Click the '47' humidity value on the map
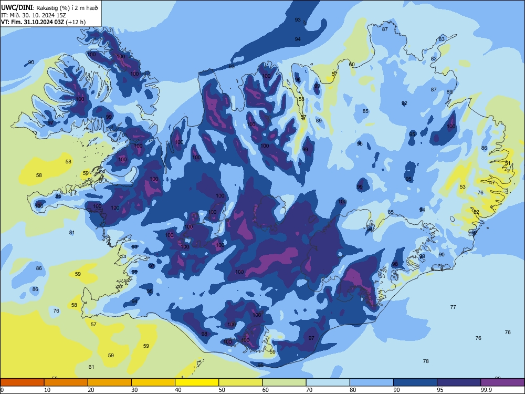This screenshot has width=525, height=394. pos(492,183)
